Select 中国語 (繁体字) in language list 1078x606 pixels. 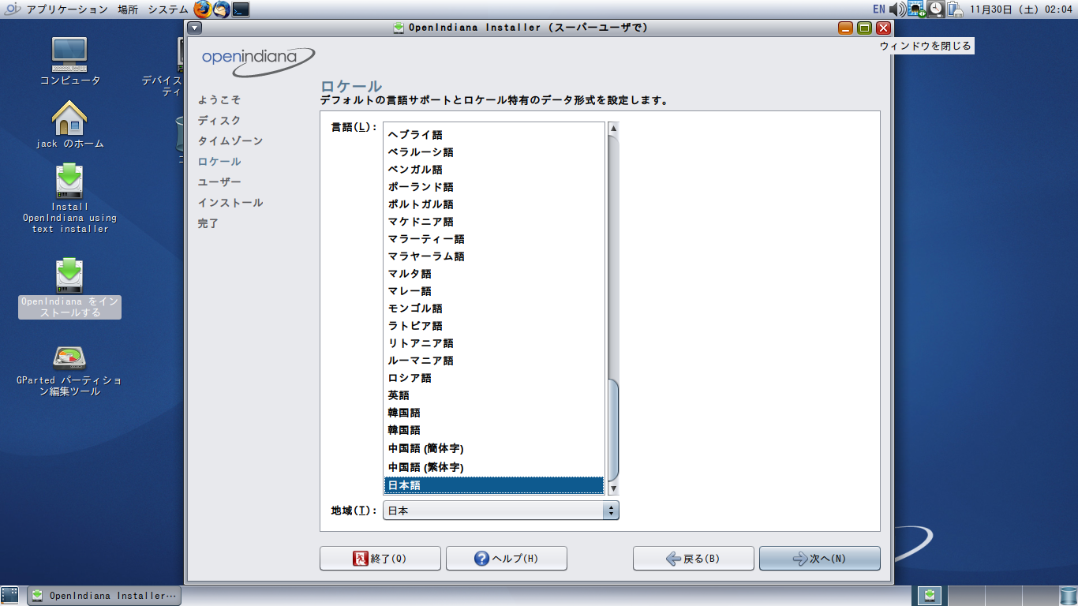(494, 467)
